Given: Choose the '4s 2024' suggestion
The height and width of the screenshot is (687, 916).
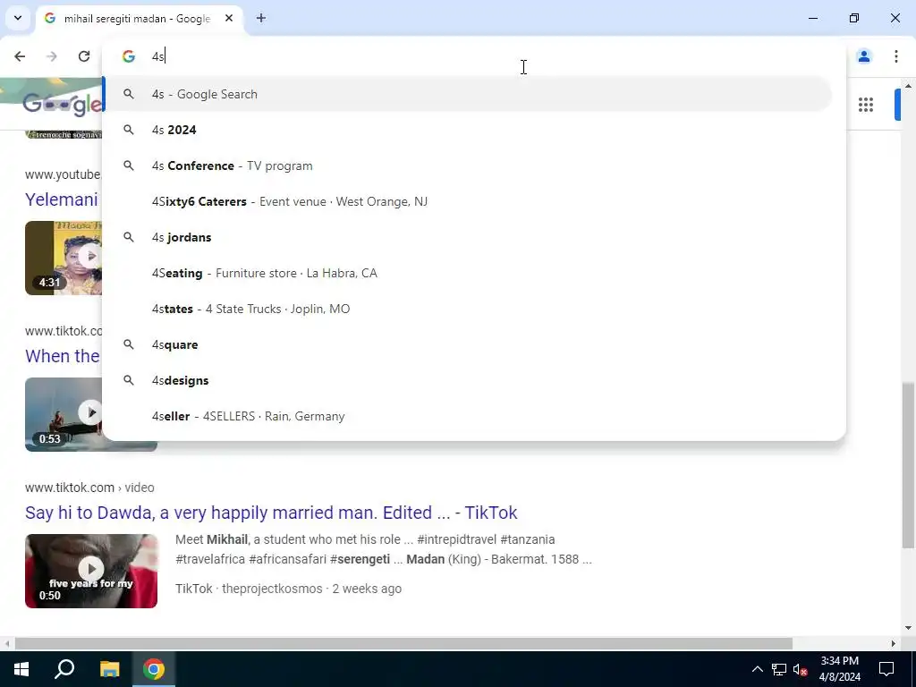Looking at the screenshot, I should [467, 130].
